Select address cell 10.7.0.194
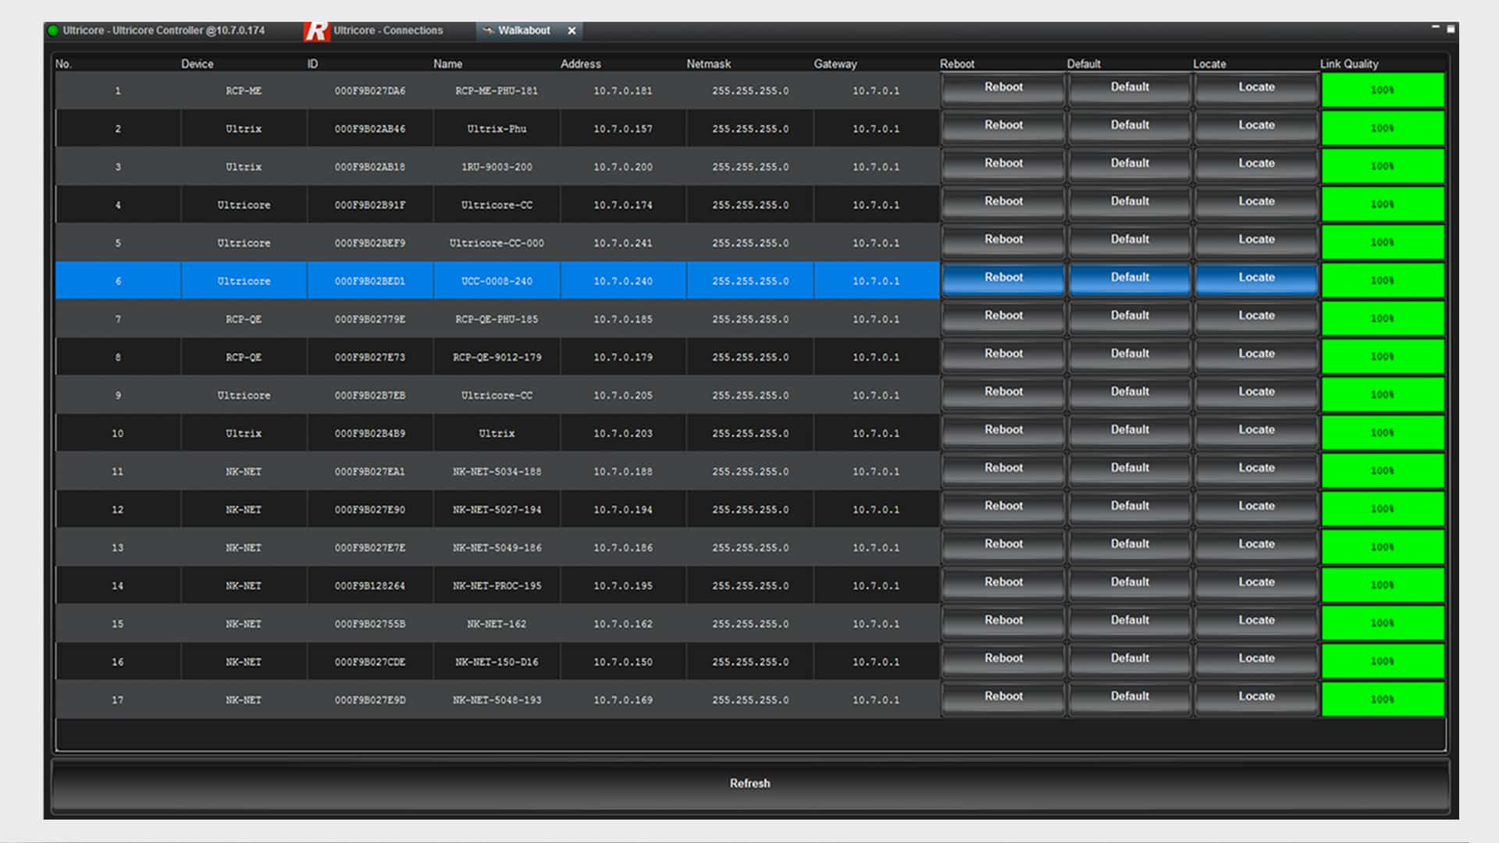The image size is (1499, 843). pos(623,510)
